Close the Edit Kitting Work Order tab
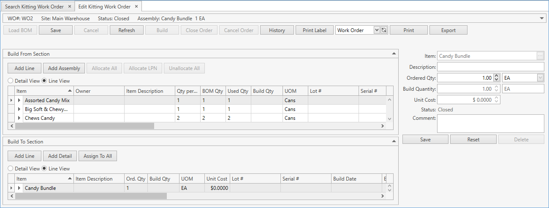This screenshot has width=549, height=208. pyautogui.click(x=136, y=7)
